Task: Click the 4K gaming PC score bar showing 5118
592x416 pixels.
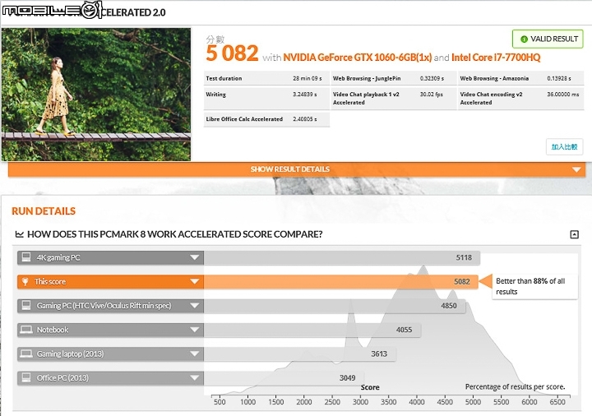Action: [x=342, y=258]
